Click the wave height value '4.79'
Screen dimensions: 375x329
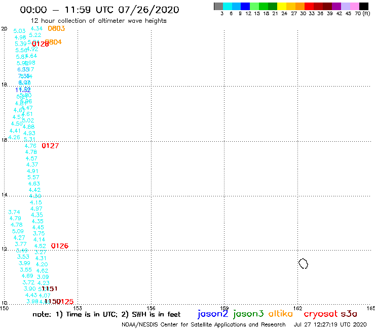[x=15, y=218]
